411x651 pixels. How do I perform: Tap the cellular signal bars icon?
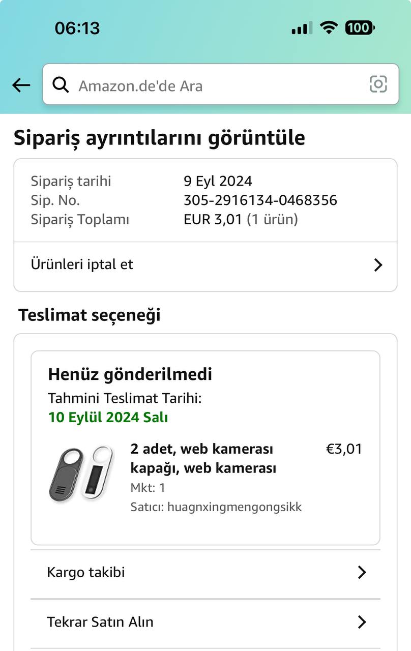pyautogui.click(x=302, y=28)
